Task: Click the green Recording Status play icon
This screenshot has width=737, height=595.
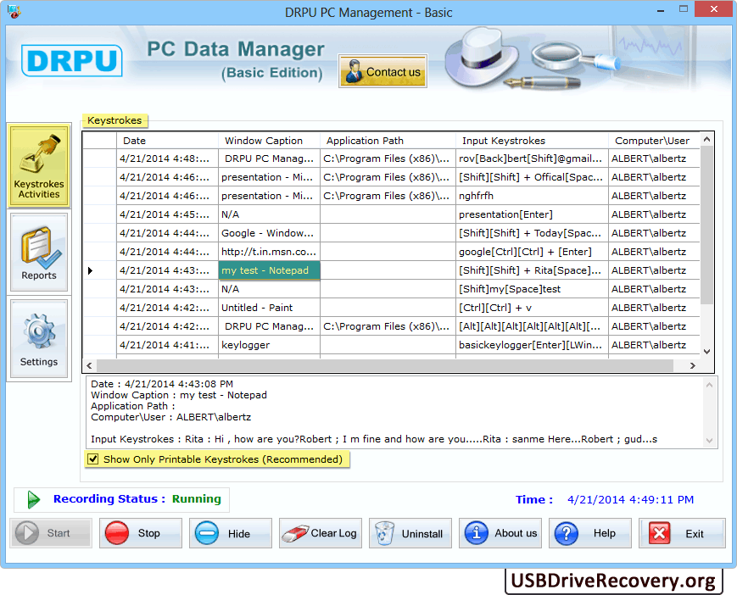Action: pyautogui.click(x=33, y=499)
